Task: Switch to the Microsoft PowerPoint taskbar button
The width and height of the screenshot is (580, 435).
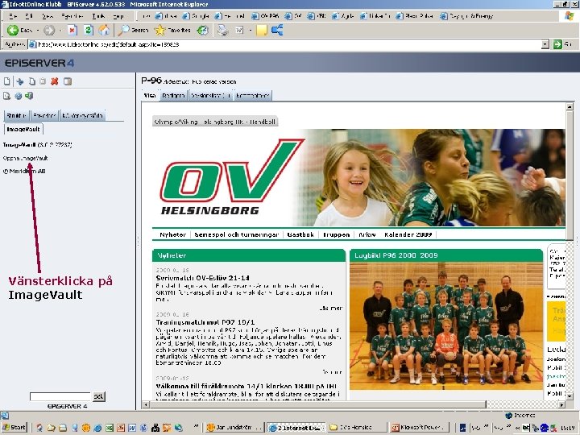Action: point(420,427)
